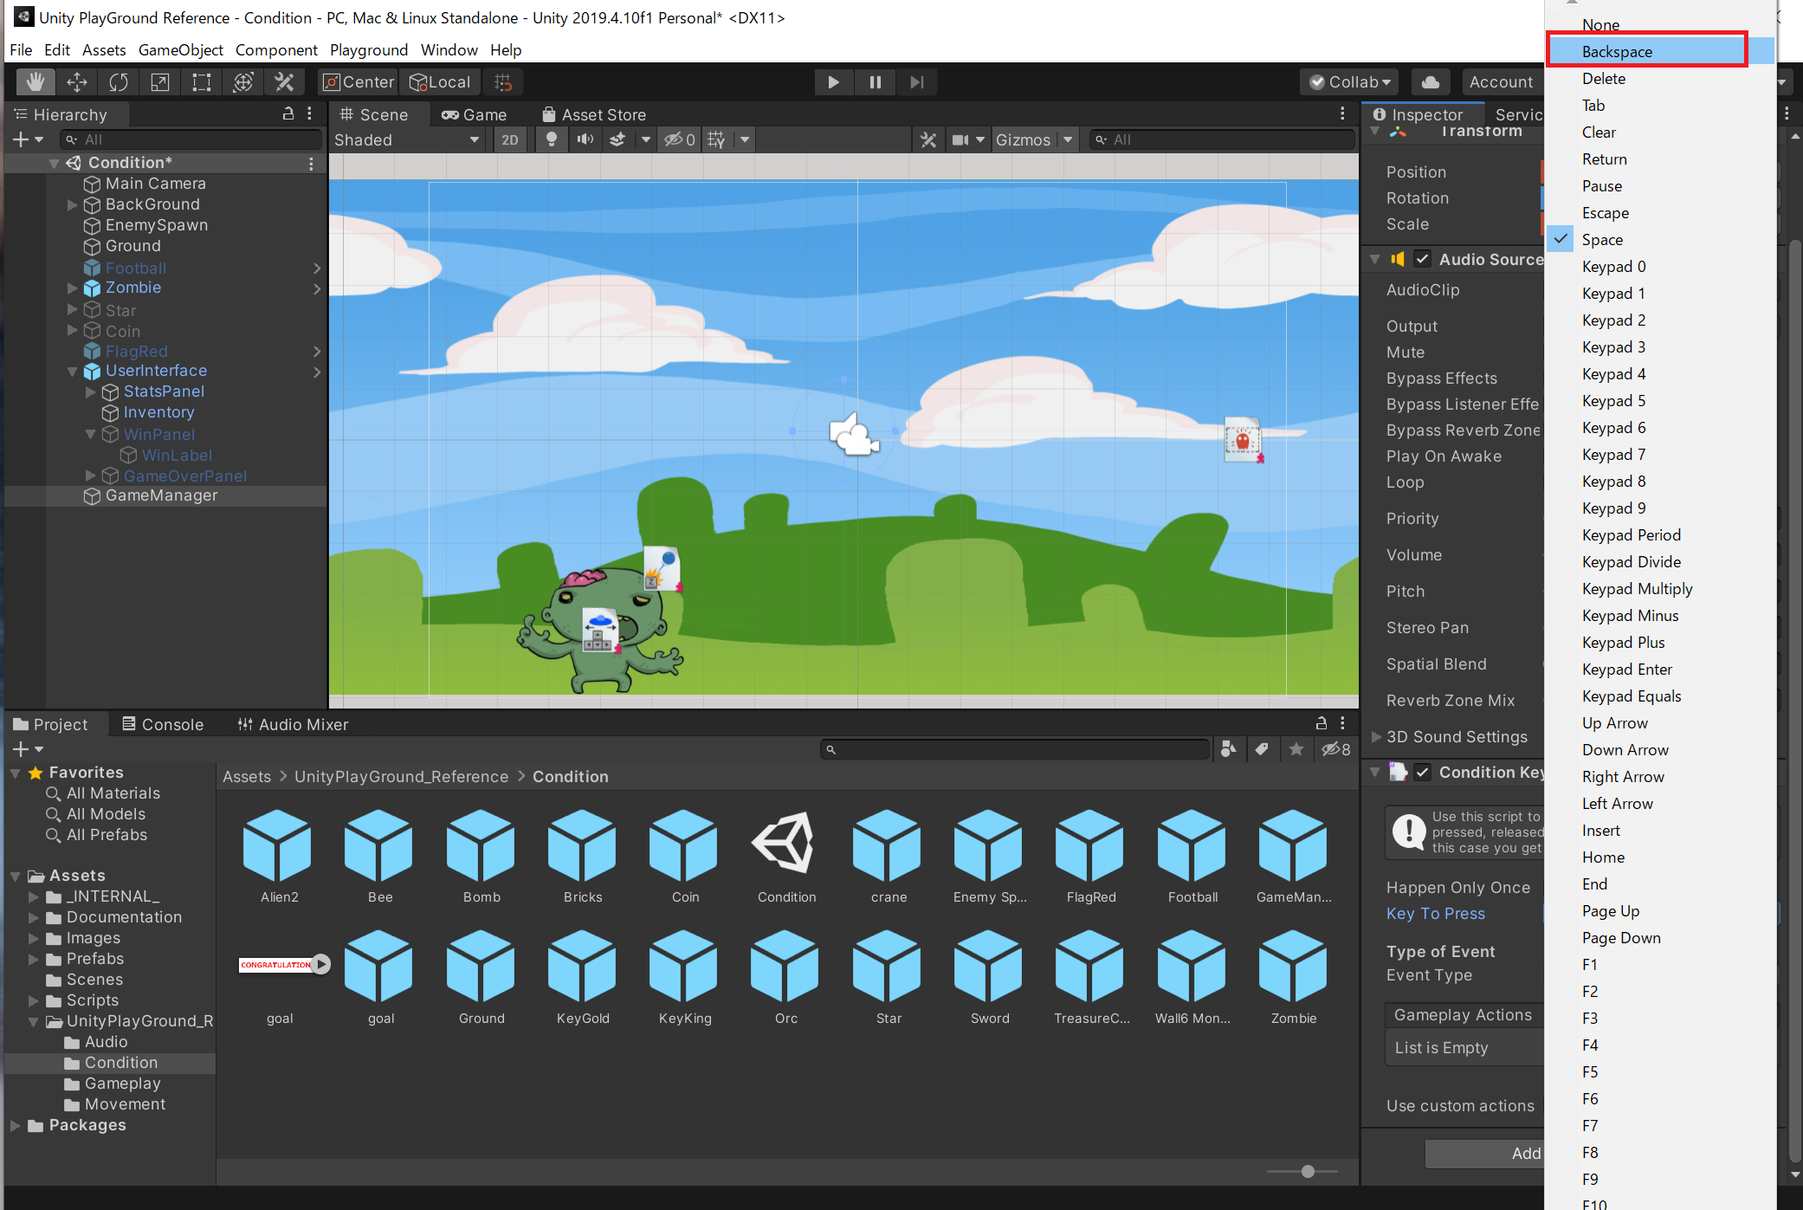Select the Rect Transform tool
The width and height of the screenshot is (1803, 1210).
coord(202,82)
